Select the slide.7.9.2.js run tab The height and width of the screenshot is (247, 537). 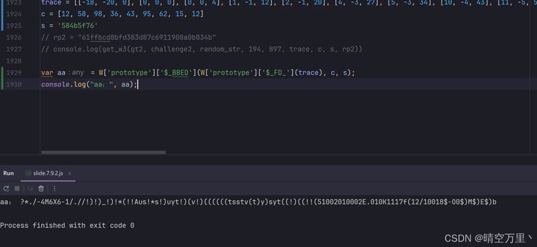(48, 173)
